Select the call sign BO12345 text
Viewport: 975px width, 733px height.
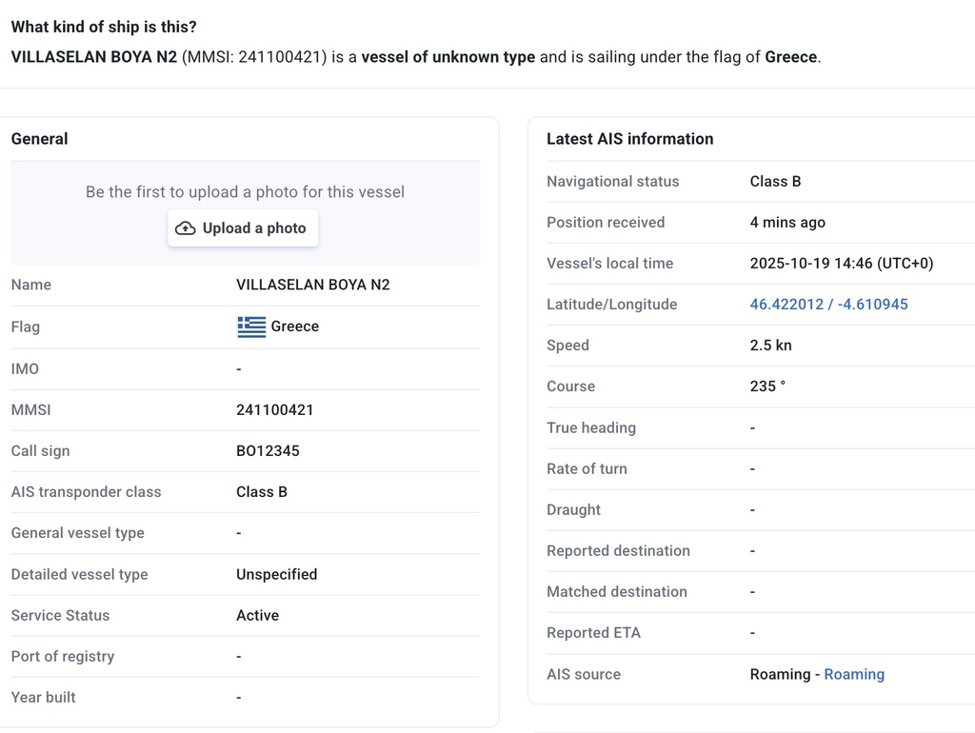pyautogui.click(x=268, y=450)
